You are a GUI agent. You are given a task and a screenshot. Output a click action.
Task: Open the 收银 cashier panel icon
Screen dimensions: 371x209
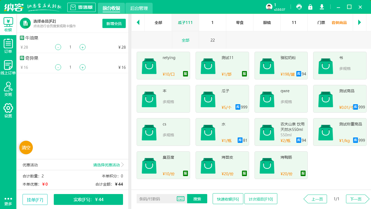pyautogui.click(x=8, y=24)
